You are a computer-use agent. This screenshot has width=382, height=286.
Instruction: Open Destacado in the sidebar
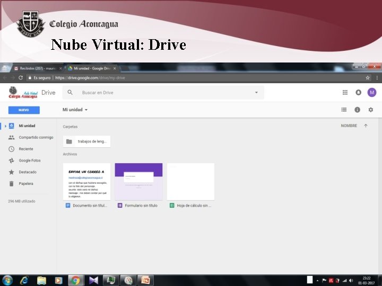tap(28, 172)
